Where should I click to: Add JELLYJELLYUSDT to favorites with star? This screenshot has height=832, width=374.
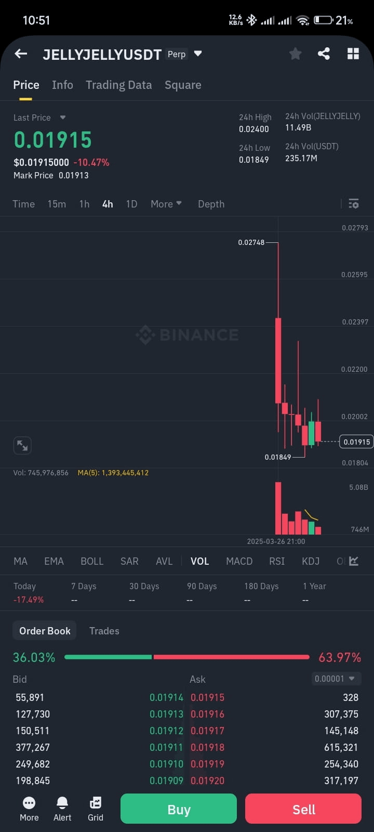pyautogui.click(x=295, y=54)
